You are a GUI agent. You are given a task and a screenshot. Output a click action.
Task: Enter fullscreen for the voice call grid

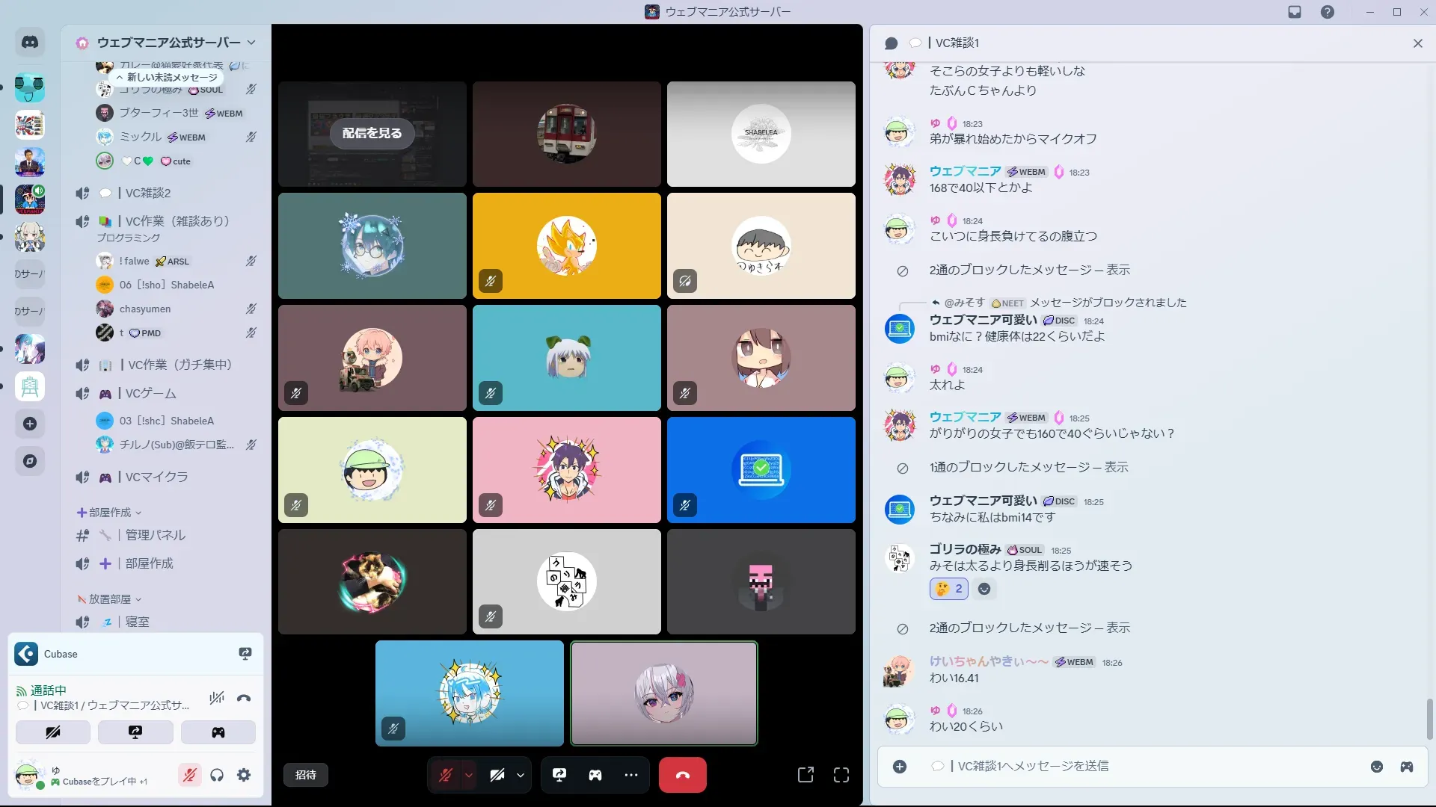coord(841,775)
